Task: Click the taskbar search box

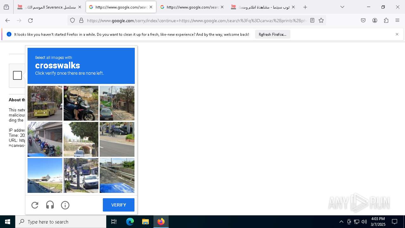Action: point(61,222)
